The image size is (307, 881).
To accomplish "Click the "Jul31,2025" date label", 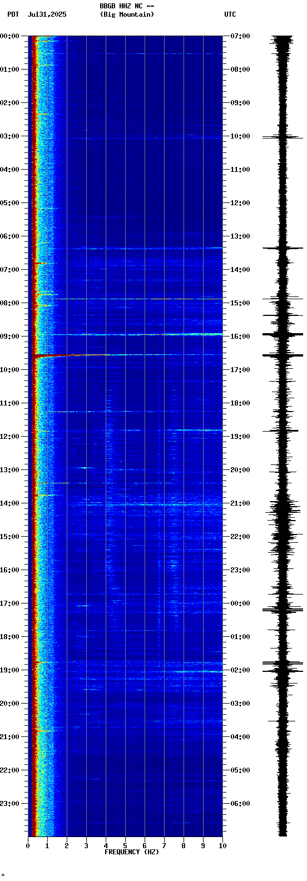I will 47,14.
